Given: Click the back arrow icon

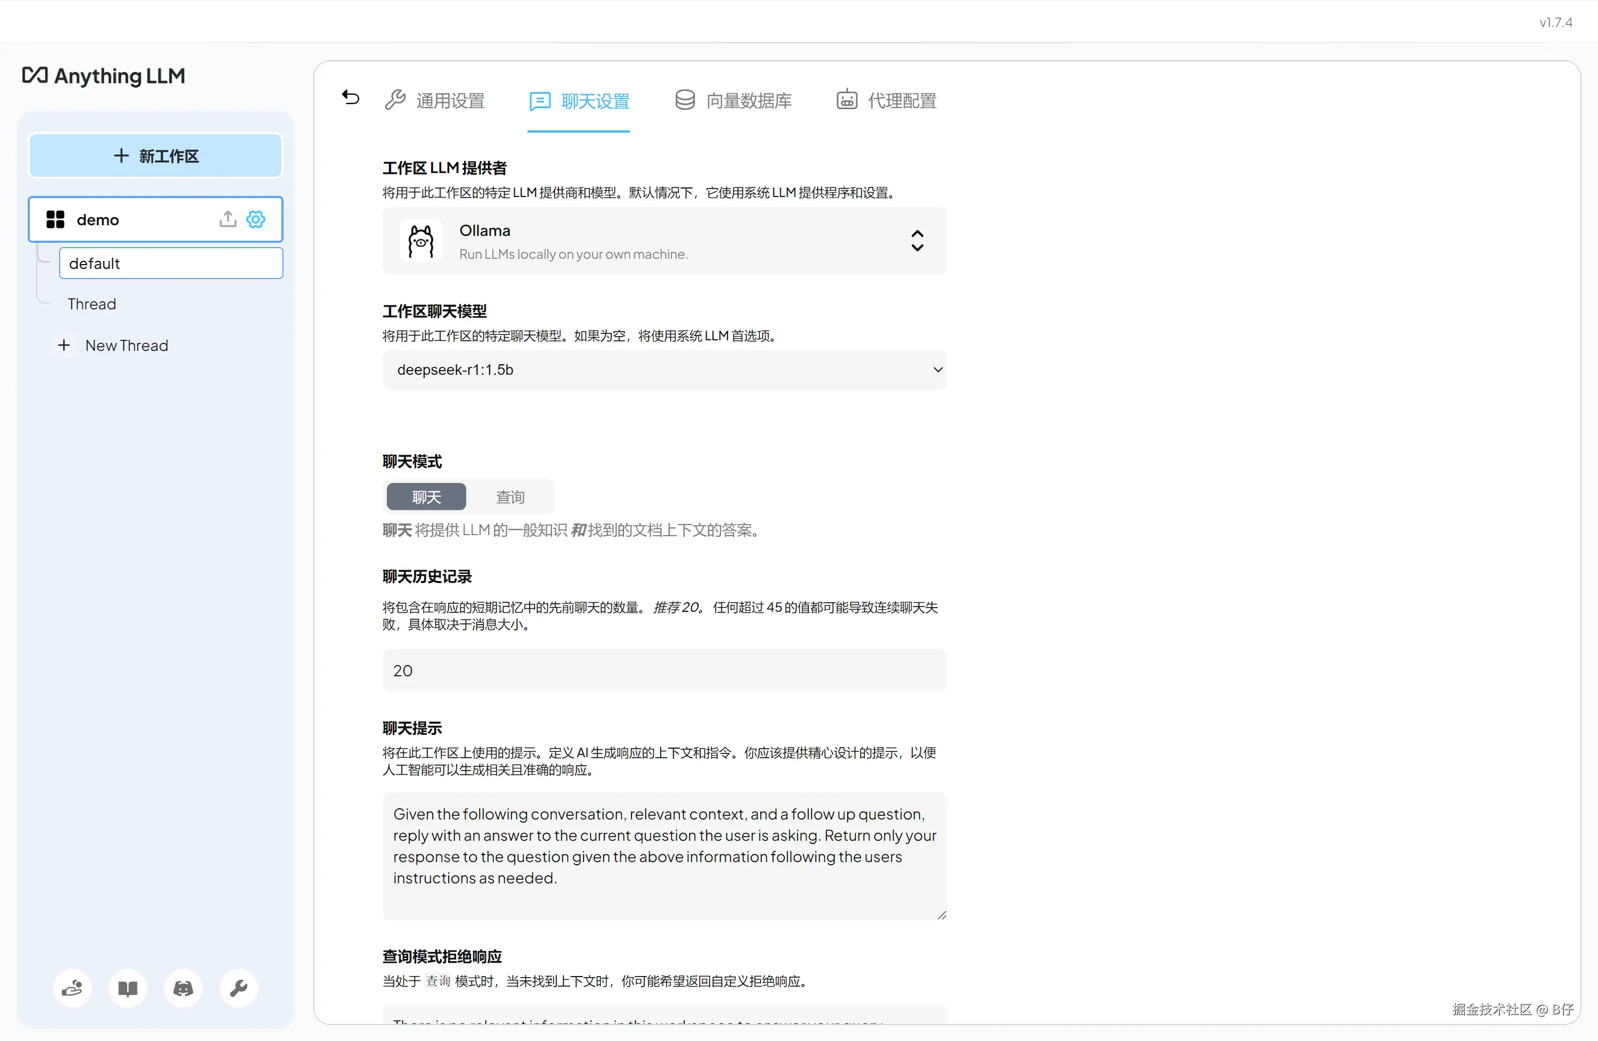Looking at the screenshot, I should tap(351, 98).
